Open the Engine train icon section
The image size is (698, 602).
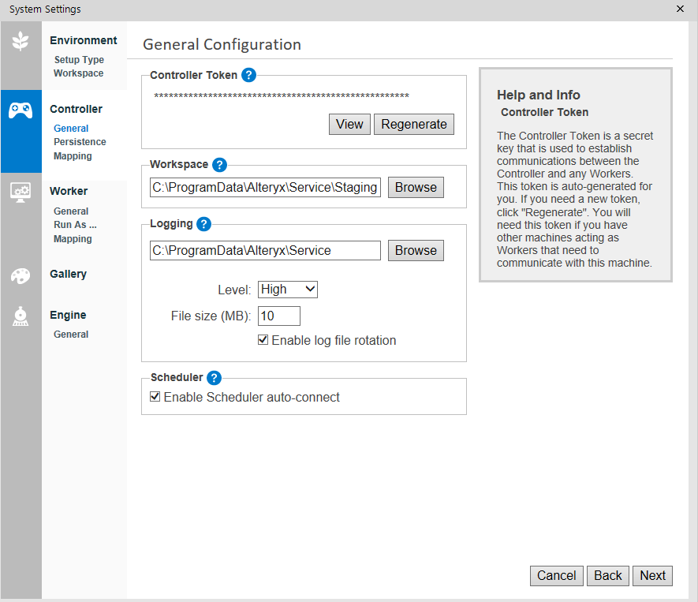coord(21,316)
